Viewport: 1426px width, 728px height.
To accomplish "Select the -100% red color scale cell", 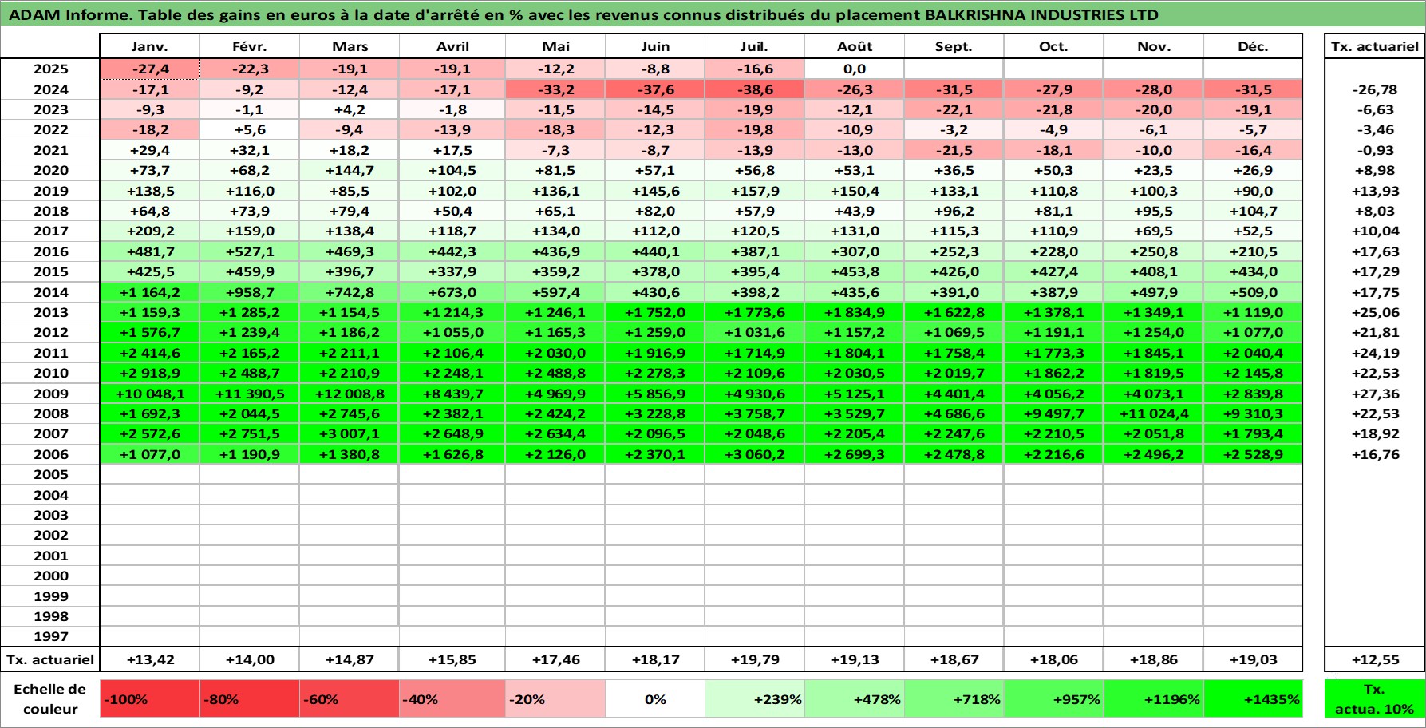I will (x=149, y=699).
